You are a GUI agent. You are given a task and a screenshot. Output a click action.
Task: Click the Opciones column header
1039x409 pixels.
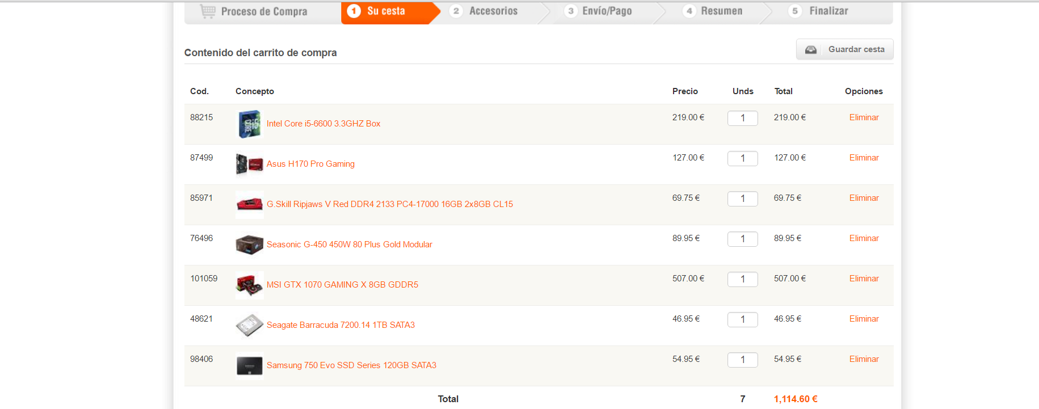pos(864,91)
